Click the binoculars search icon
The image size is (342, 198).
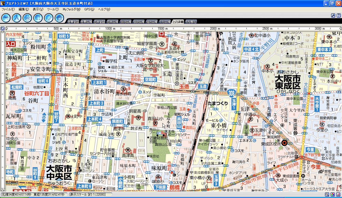6,18
